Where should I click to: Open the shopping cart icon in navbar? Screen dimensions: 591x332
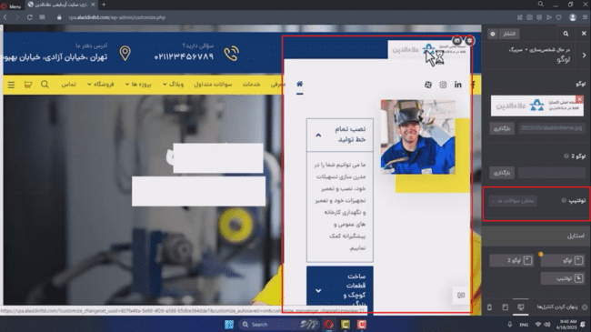[x=28, y=85]
